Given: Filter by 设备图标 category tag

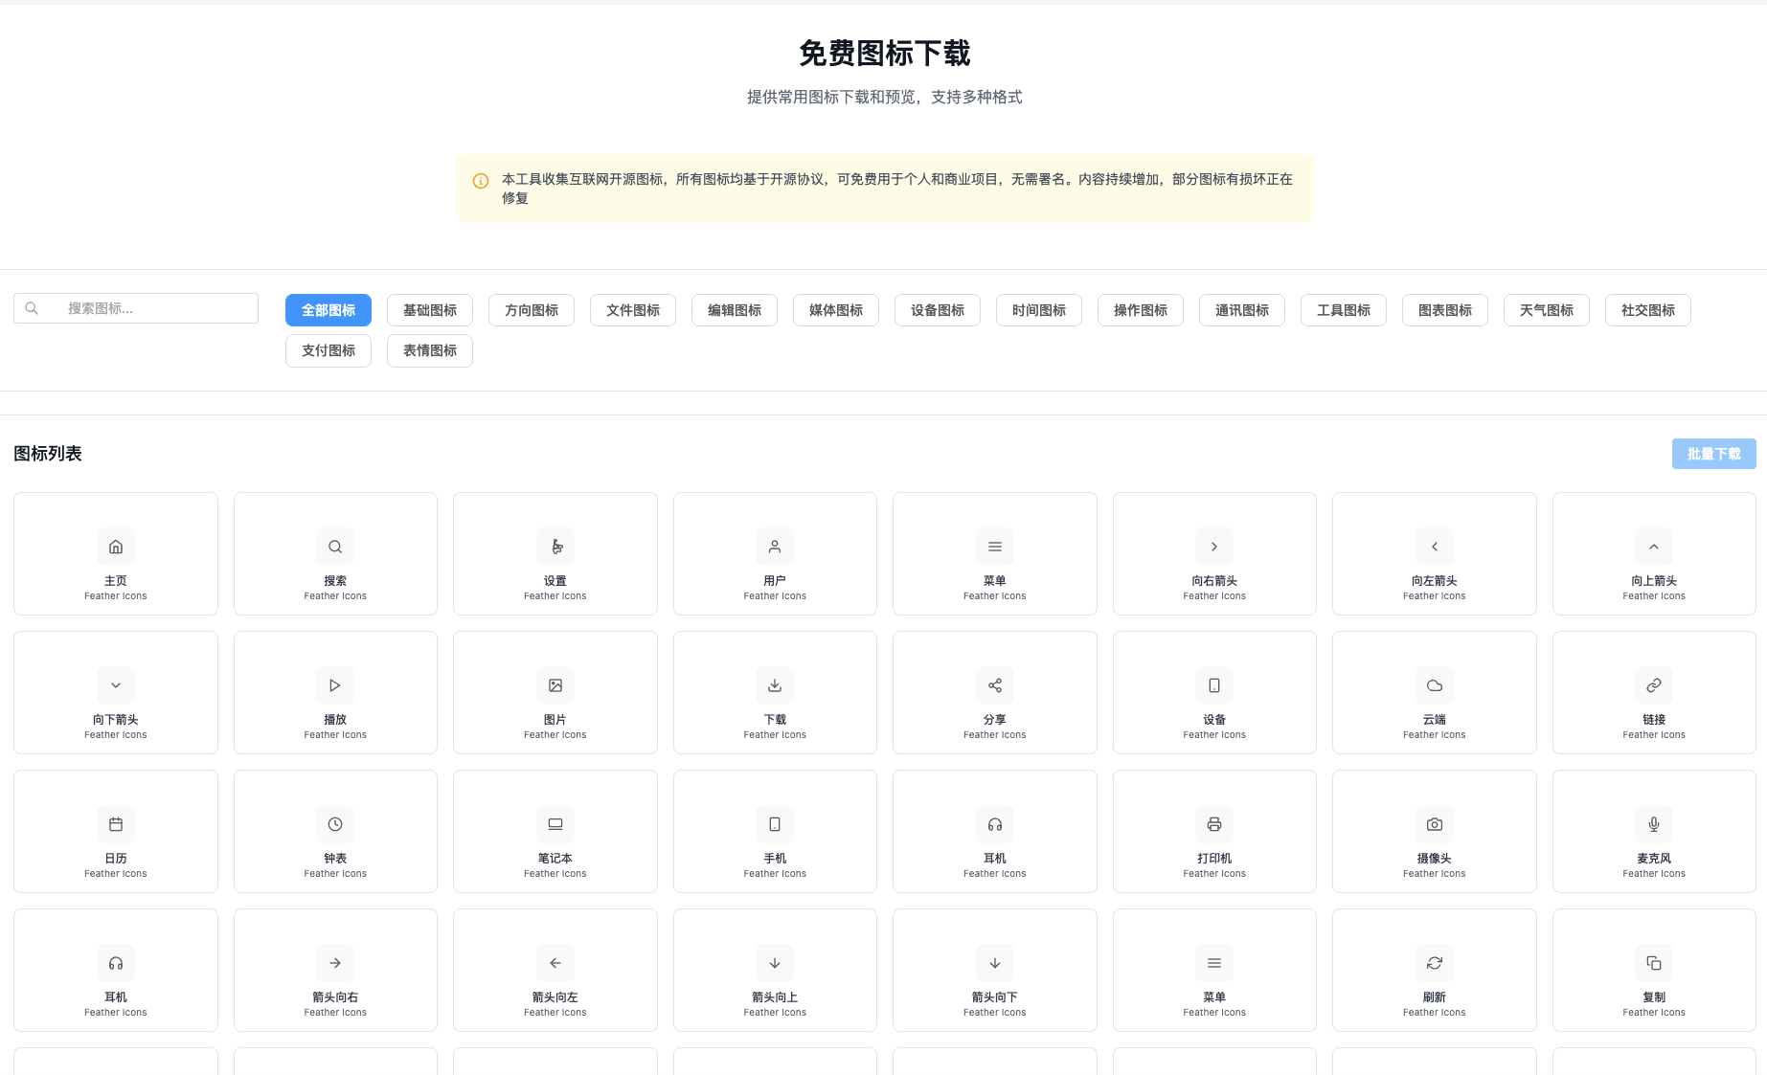Looking at the screenshot, I should [938, 310].
